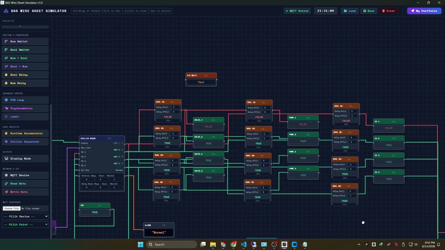Click the Choose File button
This screenshot has width=445, height=250.
pos(11,208)
